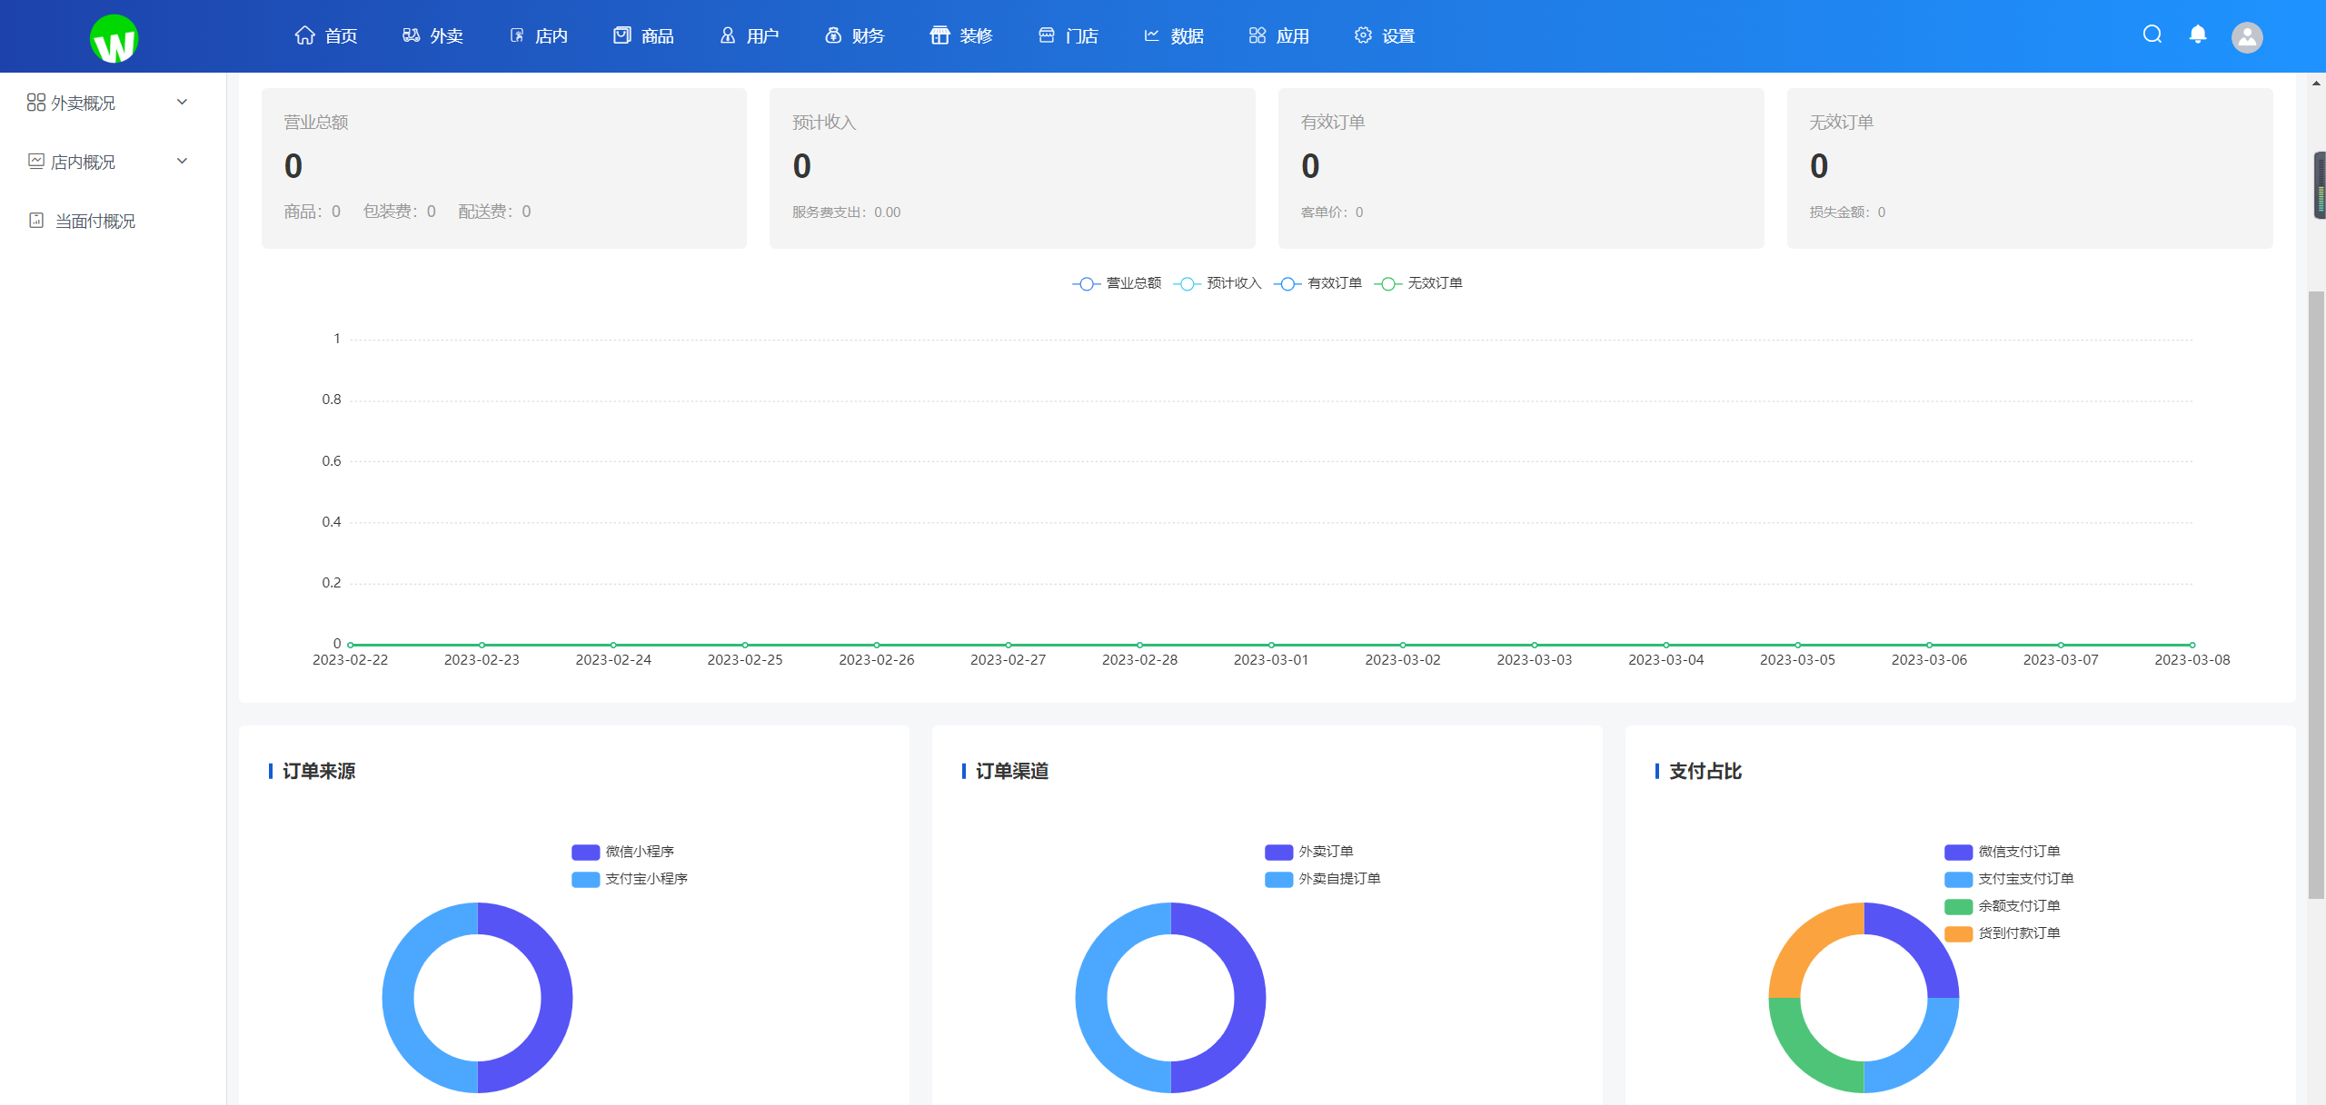Click the shop icon for 门店
The width and height of the screenshot is (2326, 1105).
[1047, 35]
